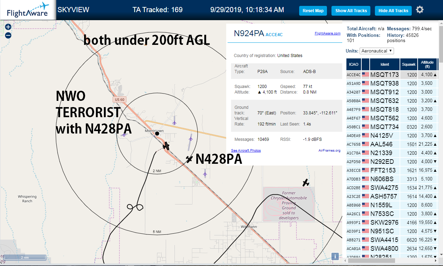Select the MSQT912 row
The height and width of the screenshot is (266, 443).
point(392,92)
